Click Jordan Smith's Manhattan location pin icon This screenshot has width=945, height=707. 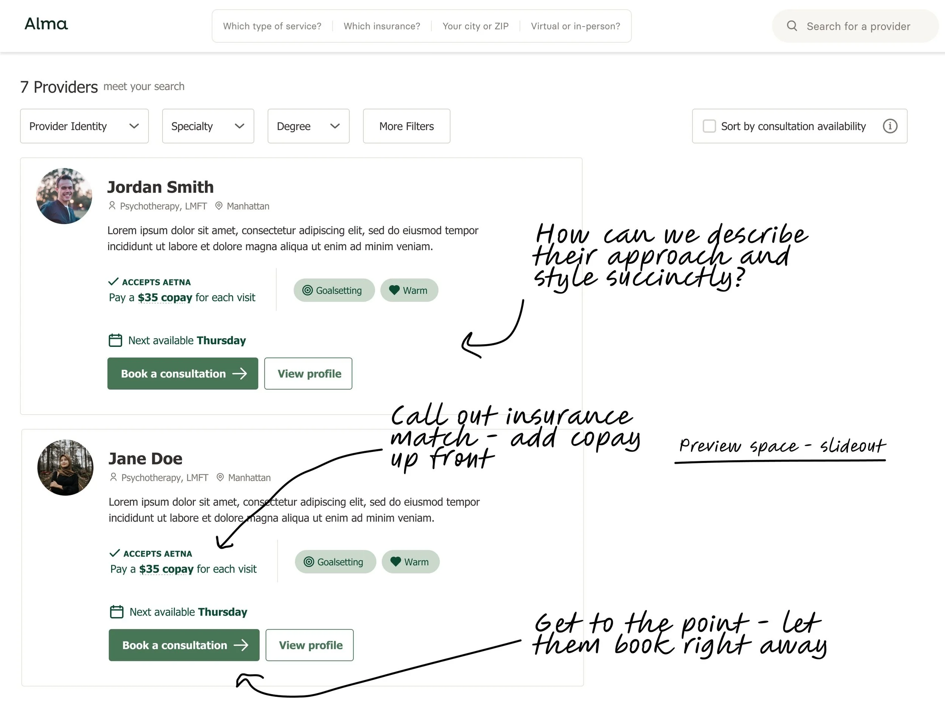point(219,206)
